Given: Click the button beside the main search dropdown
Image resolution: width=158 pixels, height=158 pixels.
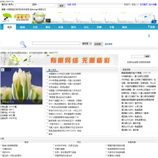Looking at the screenshot, I should pos(98,44).
